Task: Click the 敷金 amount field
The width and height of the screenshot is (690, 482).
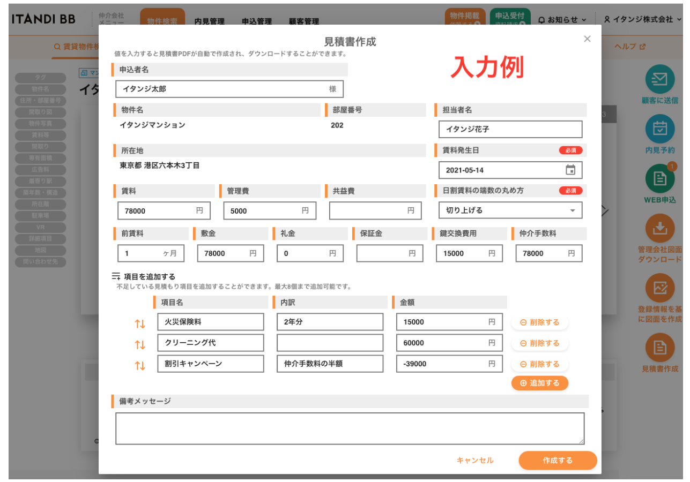Action: (231, 253)
